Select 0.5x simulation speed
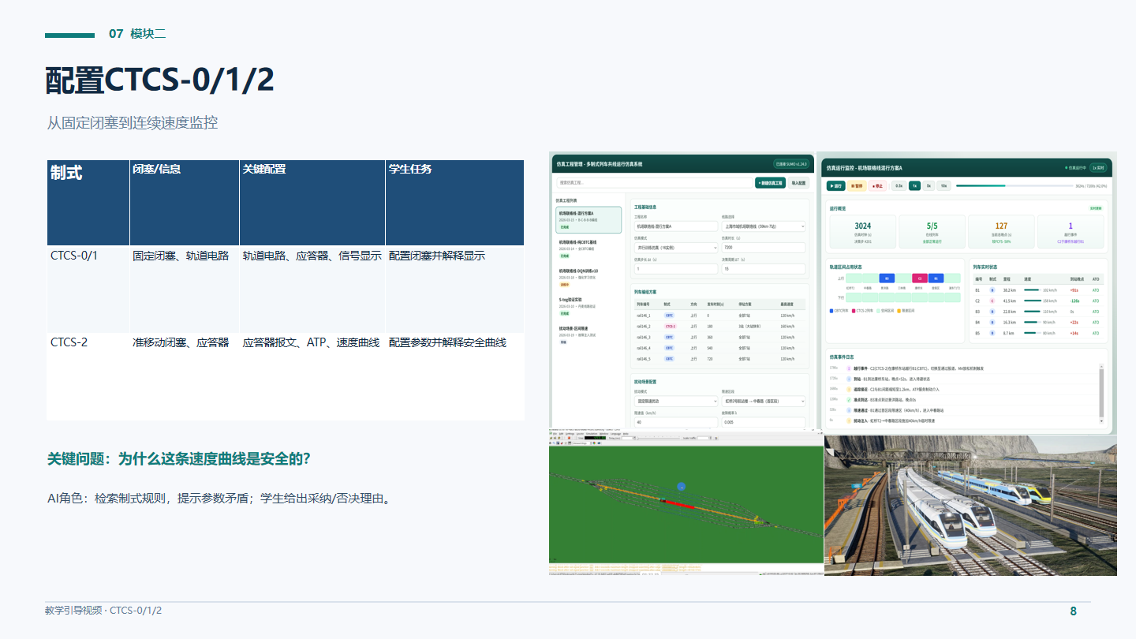Viewport: 1136px width, 639px height. (899, 185)
